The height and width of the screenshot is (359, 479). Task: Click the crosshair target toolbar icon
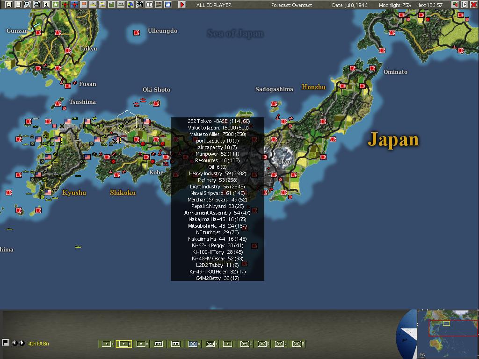(139, 5)
